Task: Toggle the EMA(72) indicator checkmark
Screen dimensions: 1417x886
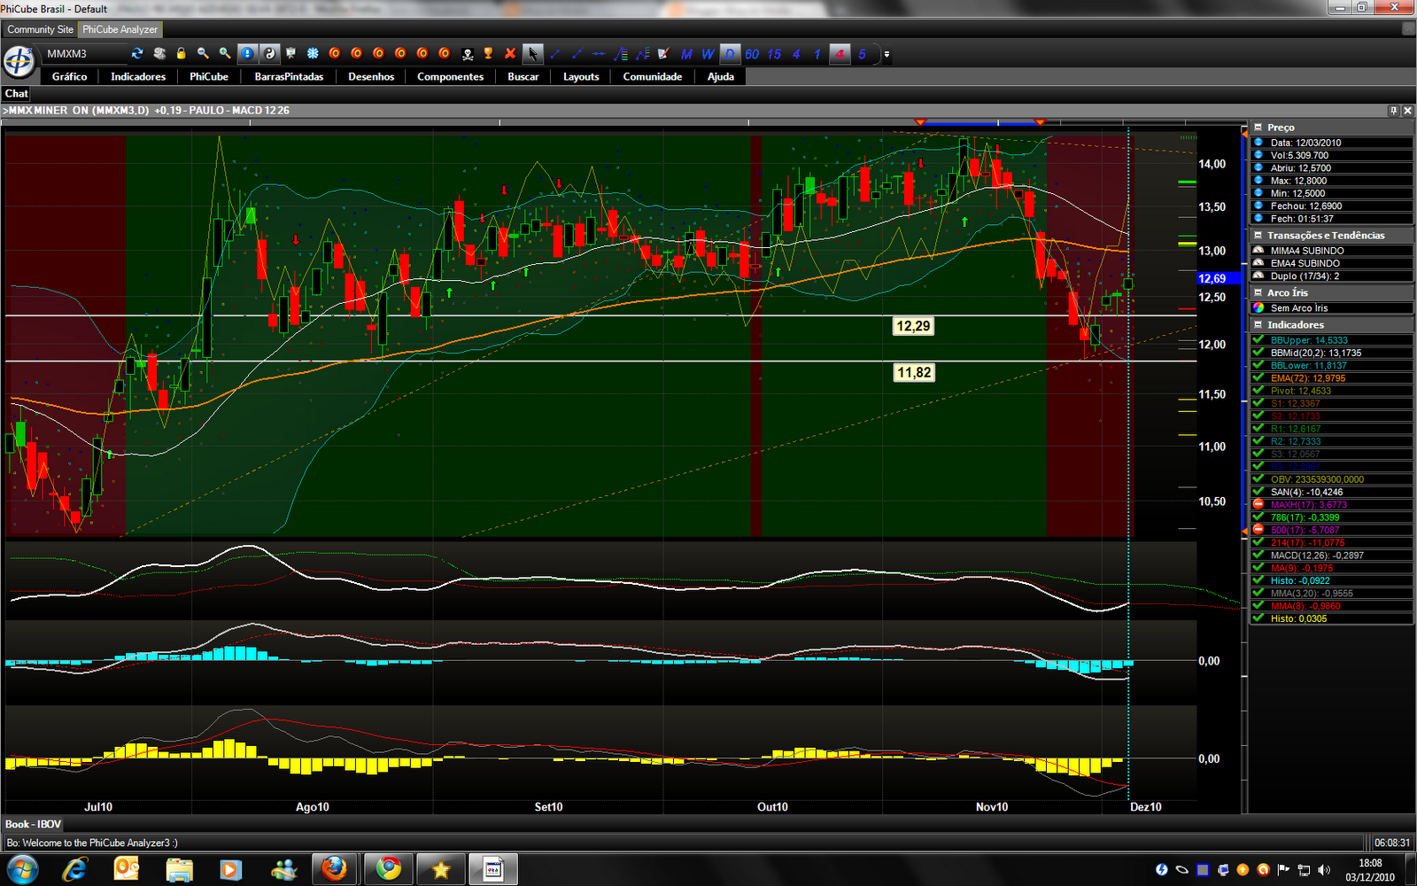Action: tap(1258, 377)
